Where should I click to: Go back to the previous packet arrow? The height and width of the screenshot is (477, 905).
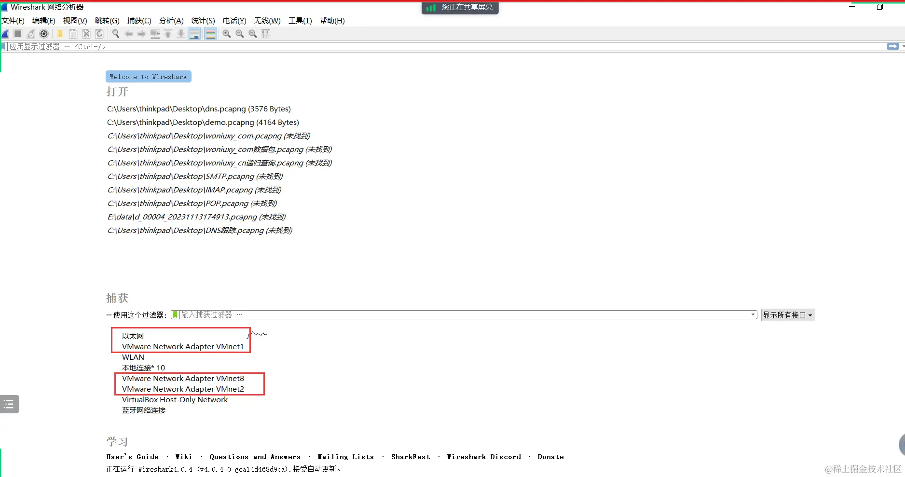coord(129,34)
